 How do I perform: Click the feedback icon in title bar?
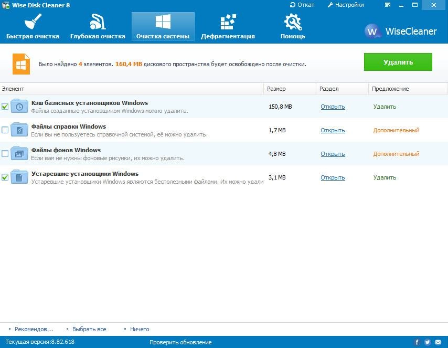coord(388,5)
